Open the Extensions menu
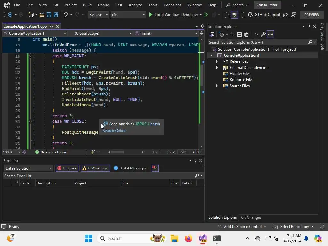The height and width of the screenshot is (246, 328). click(172, 5)
